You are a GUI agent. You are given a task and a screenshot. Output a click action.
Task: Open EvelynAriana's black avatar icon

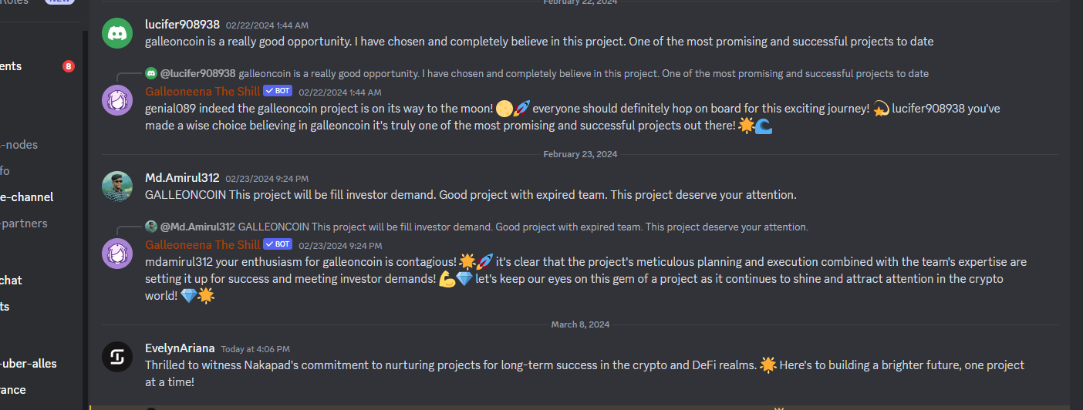point(117,357)
